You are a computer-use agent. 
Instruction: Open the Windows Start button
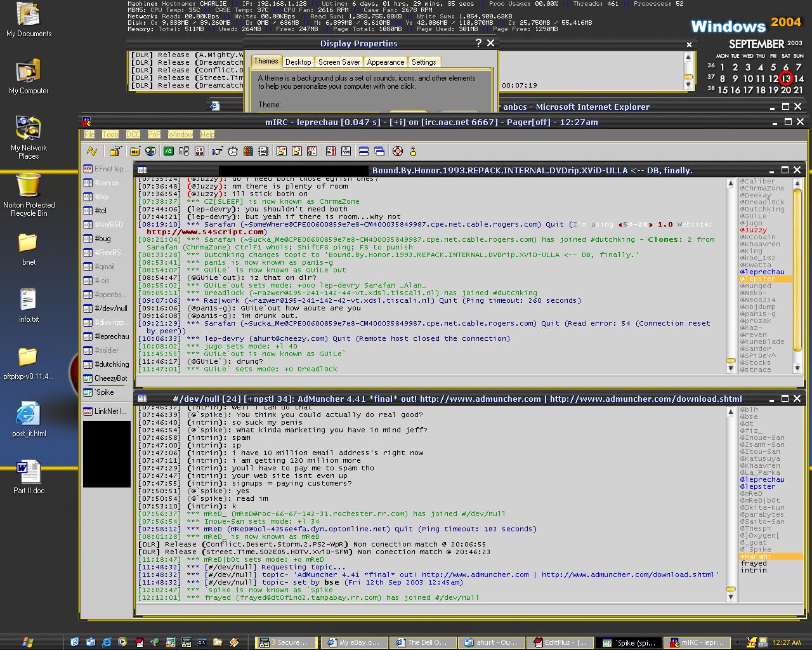(x=29, y=642)
